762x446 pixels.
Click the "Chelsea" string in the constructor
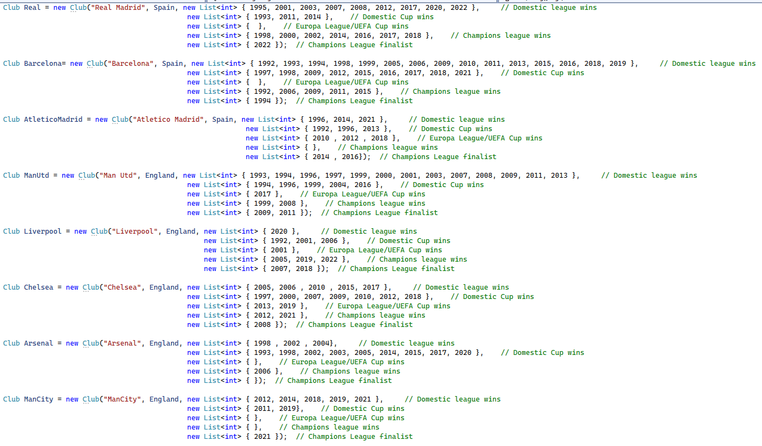[x=120, y=287]
